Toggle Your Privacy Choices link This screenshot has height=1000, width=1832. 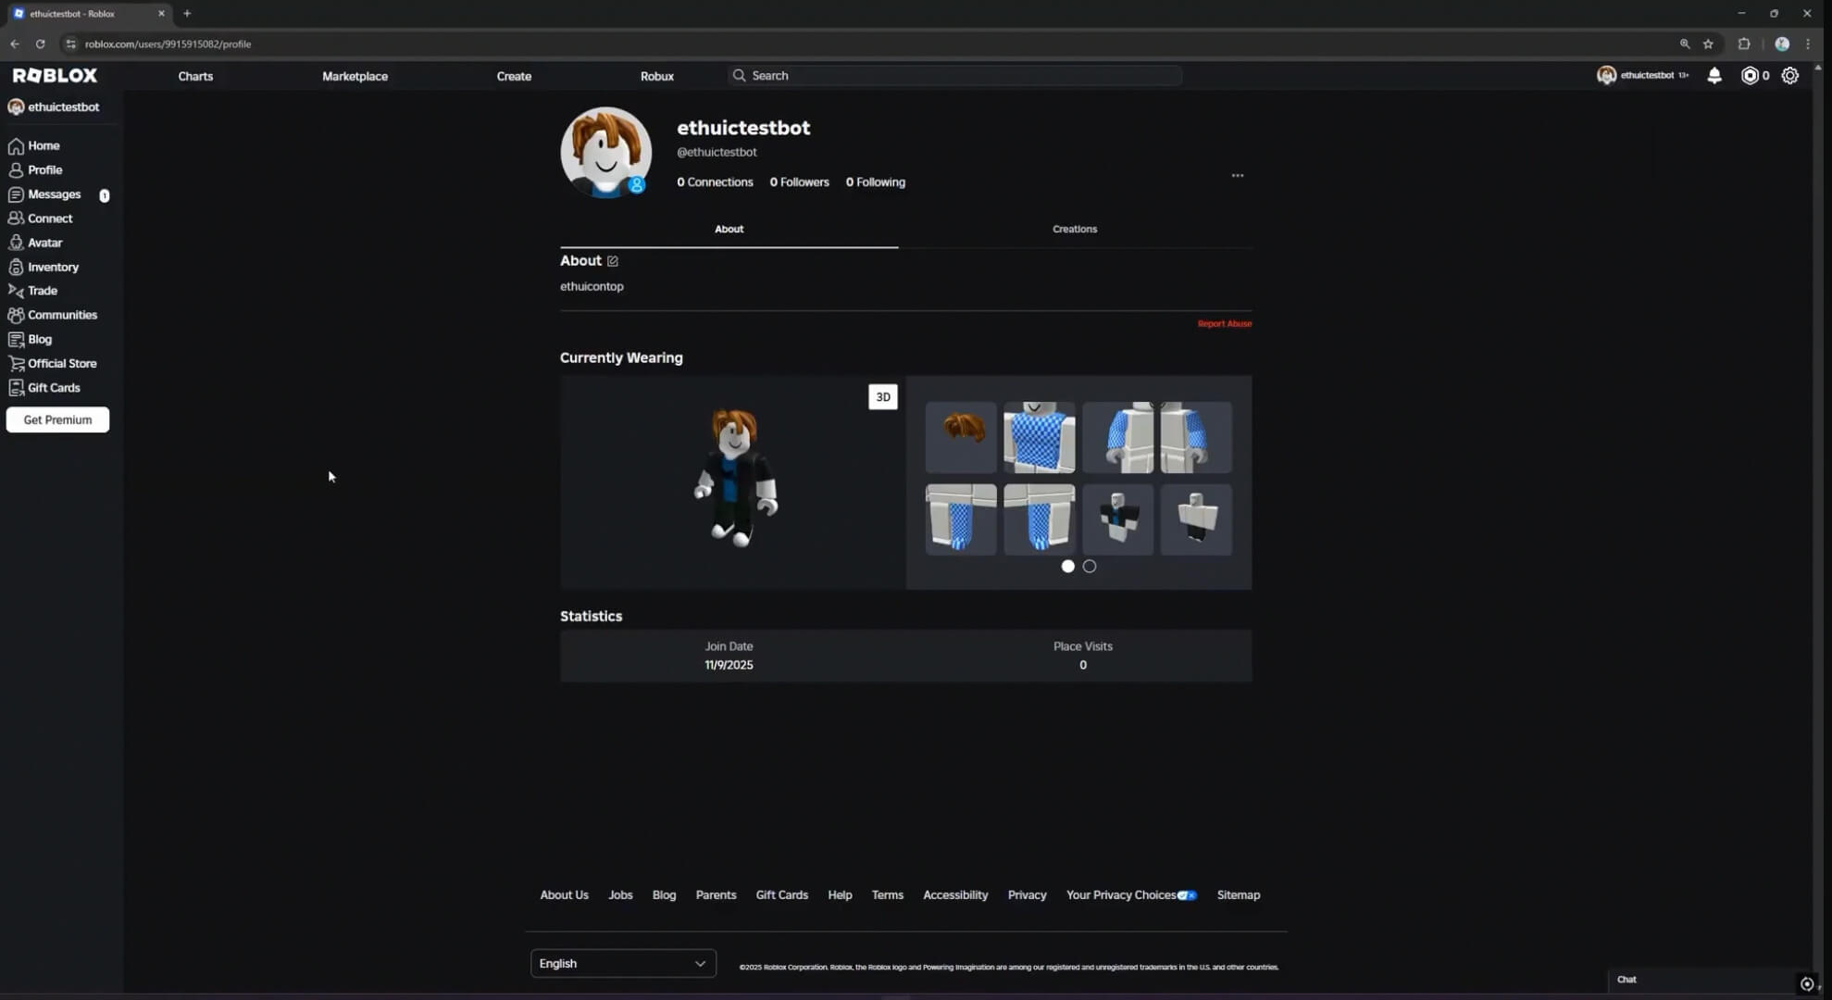1131,895
